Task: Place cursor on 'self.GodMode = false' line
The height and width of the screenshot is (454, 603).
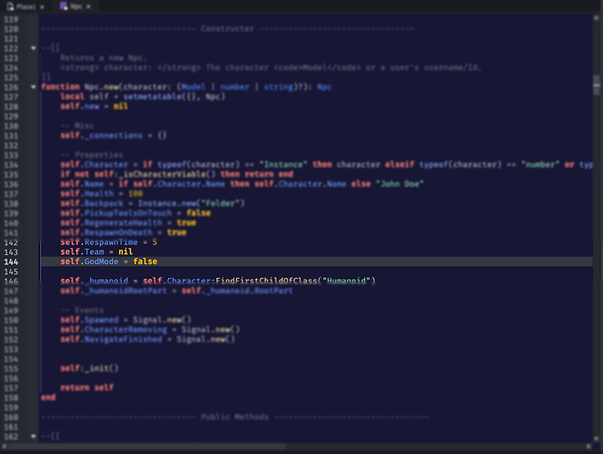Action: tap(109, 262)
